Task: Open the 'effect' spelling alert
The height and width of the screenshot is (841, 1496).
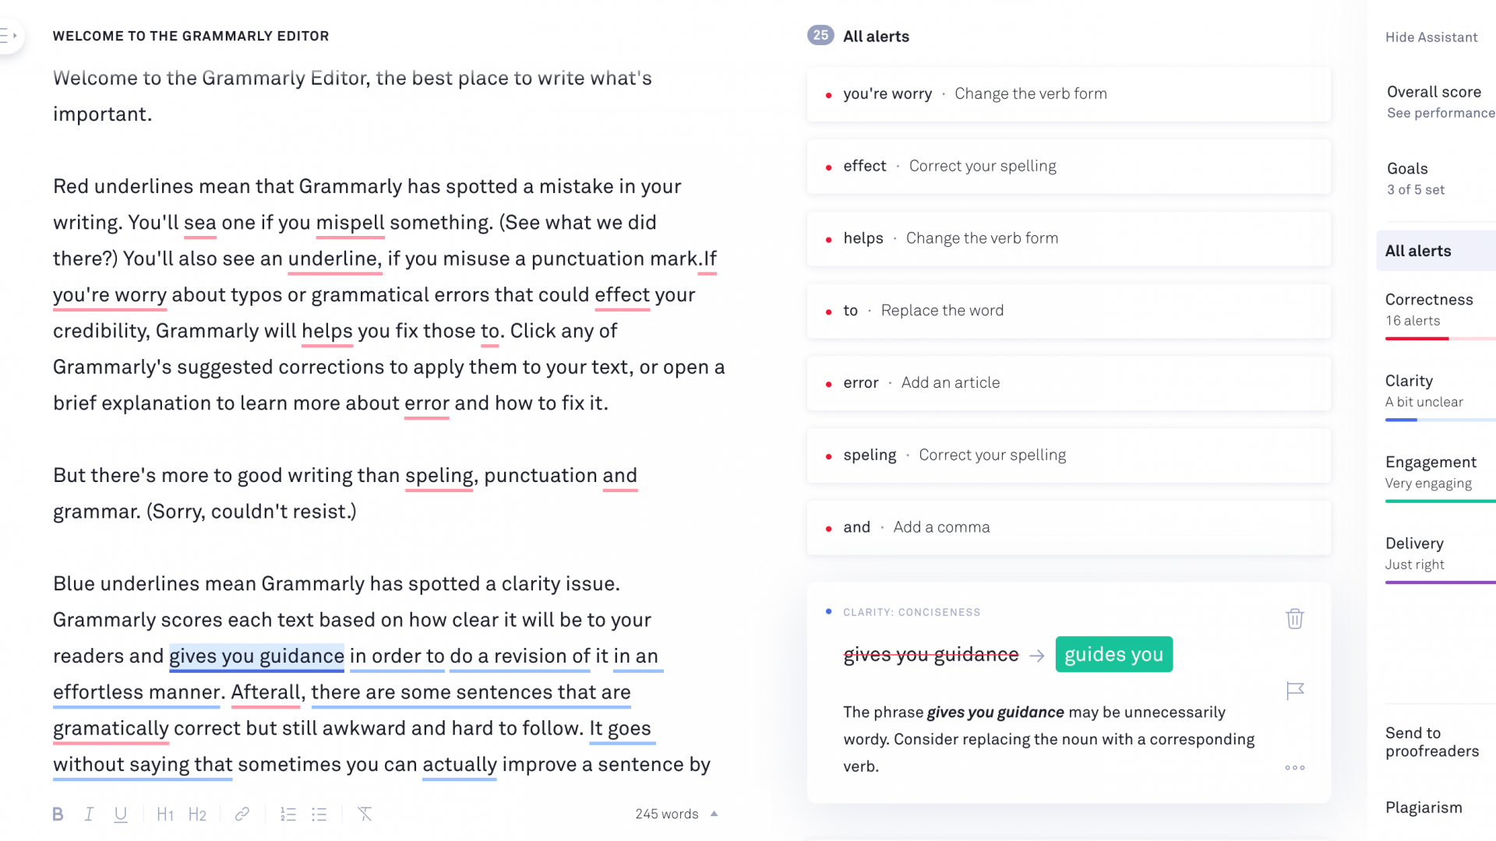Action: pos(1068,166)
